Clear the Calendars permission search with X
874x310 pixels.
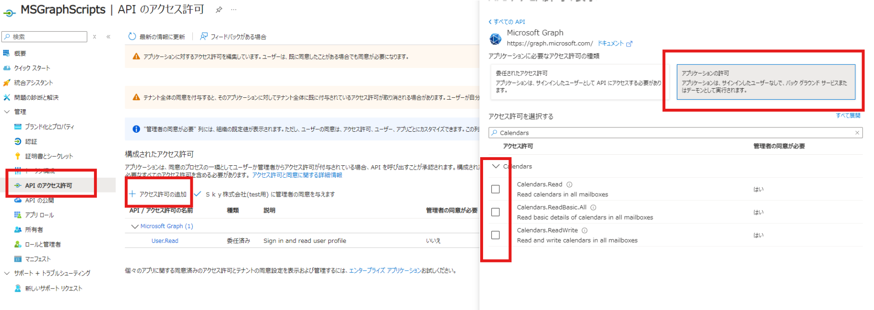coord(857,133)
